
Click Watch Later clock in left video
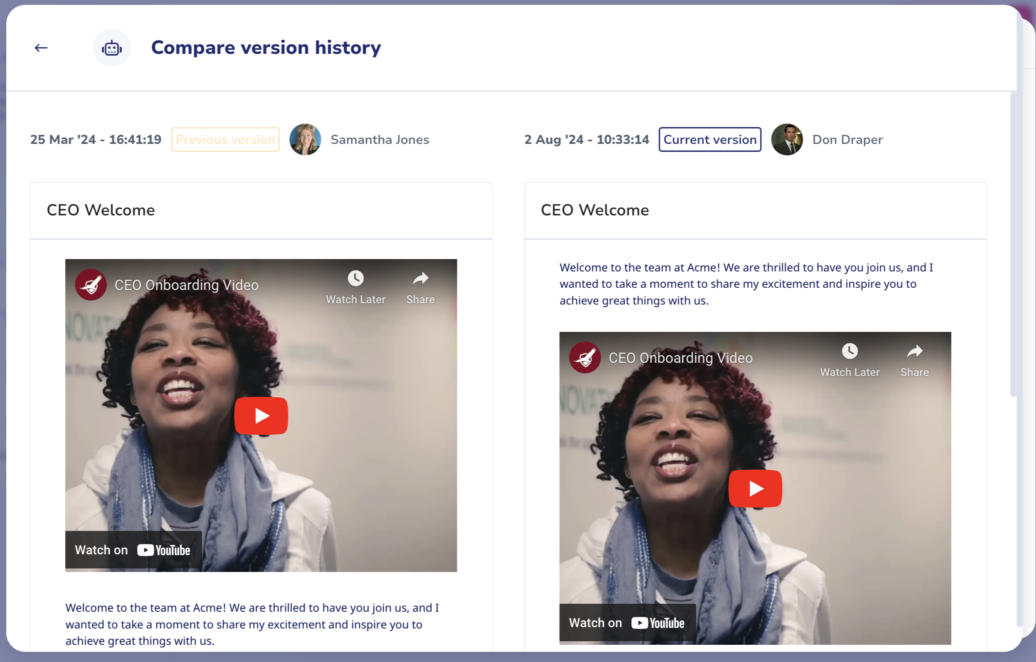[x=356, y=278]
